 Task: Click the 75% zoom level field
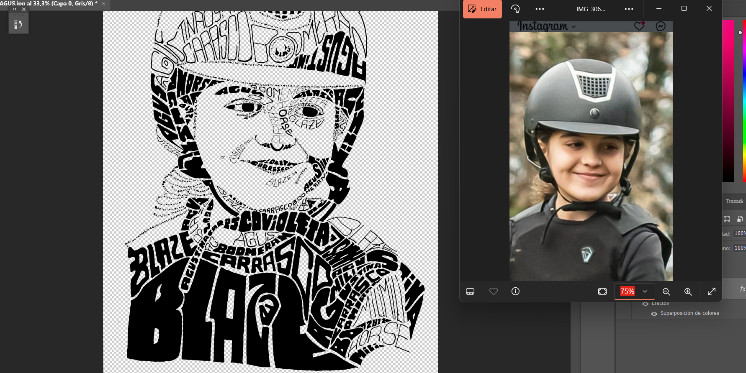point(627,291)
